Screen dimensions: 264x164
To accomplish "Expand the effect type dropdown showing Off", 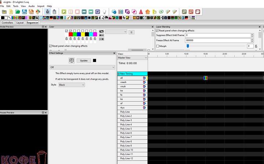I will 82,68.
